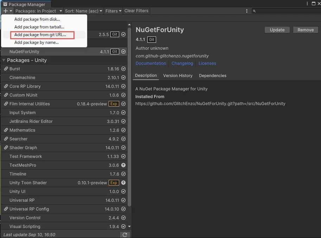The image size is (321, 238).
Task: Click the Clear Filters button
Action: coord(136,11)
